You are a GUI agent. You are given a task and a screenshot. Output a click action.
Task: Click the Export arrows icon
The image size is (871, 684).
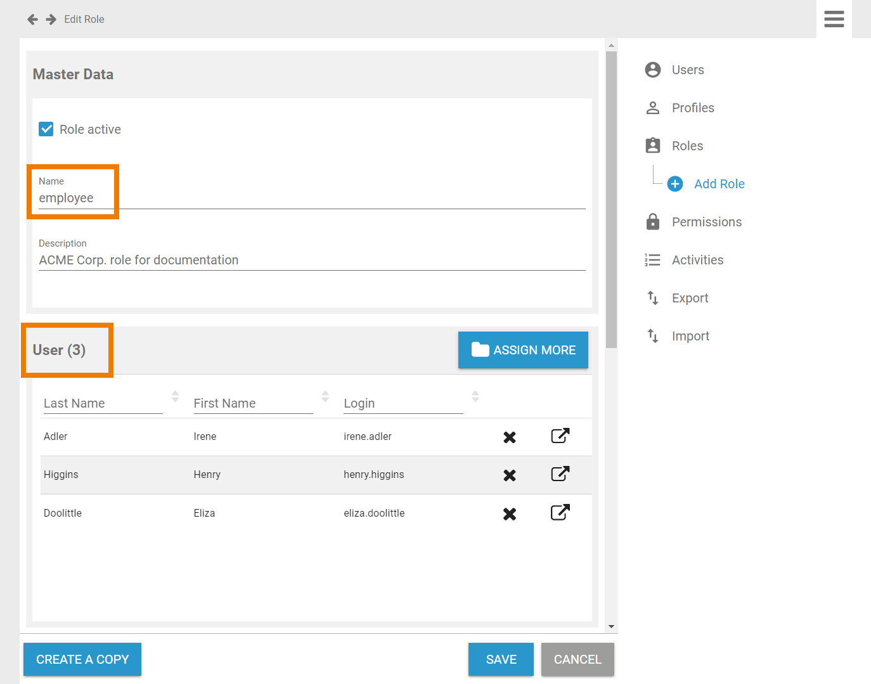tap(653, 298)
